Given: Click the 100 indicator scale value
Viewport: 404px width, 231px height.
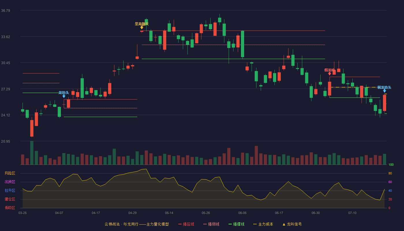Looking at the screenshot, I should click(391, 165).
